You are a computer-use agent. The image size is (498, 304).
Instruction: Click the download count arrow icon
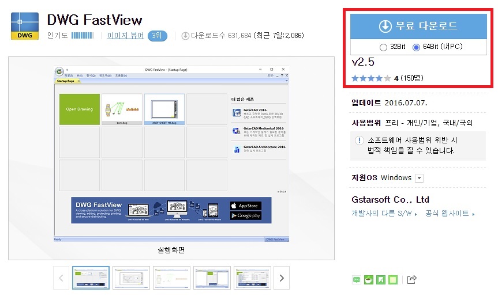tap(185, 36)
